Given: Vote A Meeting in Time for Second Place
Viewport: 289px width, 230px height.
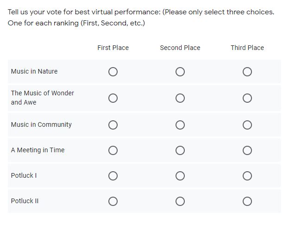Looking at the screenshot, I should [x=180, y=150].
